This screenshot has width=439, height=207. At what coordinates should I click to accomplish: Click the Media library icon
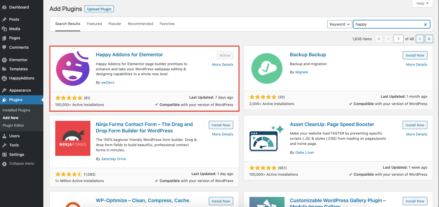4,29
